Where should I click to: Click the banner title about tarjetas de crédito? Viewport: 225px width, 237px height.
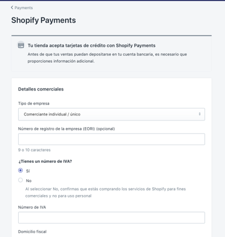click(92, 45)
